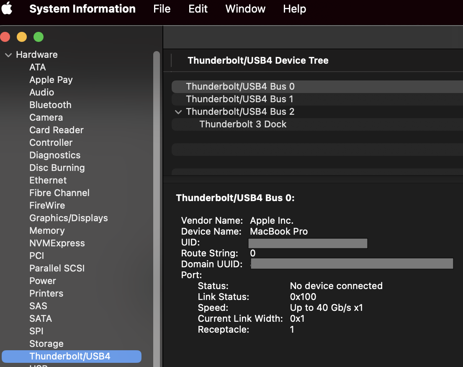Select Printers in sidebar
This screenshot has height=367, width=463.
(46, 293)
